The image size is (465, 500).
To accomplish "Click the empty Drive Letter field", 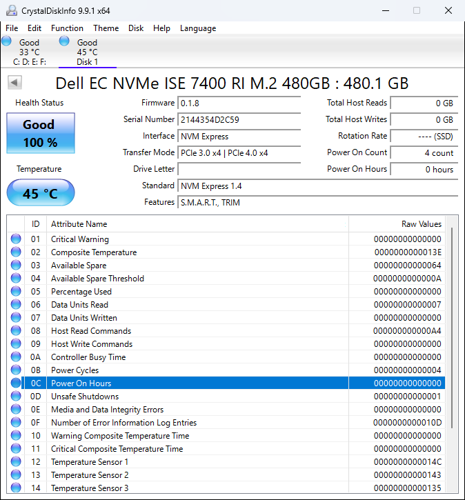I will pyautogui.click(x=239, y=170).
